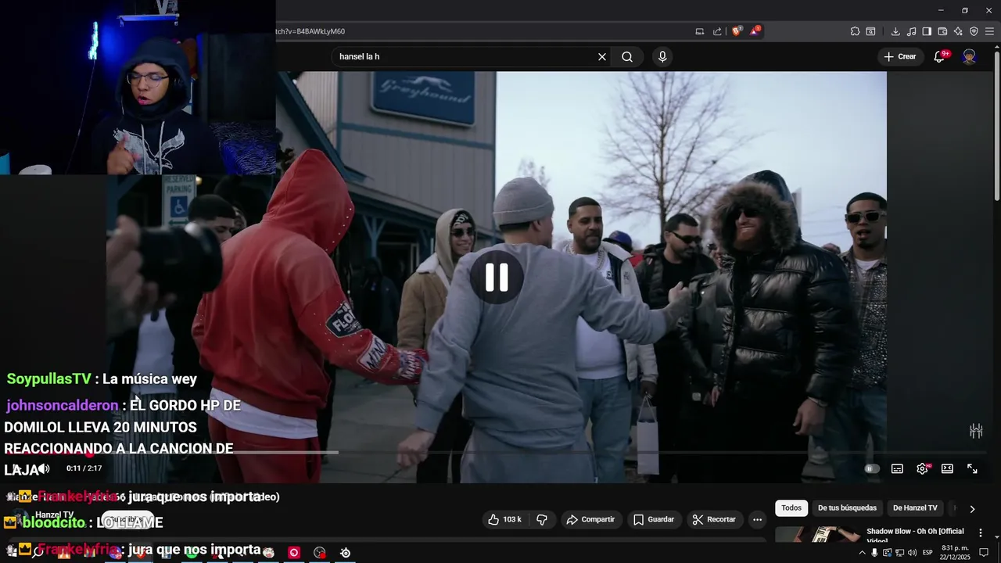This screenshot has width=1001, height=563.
Task: Click the cast screen icon in address bar
Action: pos(700,31)
